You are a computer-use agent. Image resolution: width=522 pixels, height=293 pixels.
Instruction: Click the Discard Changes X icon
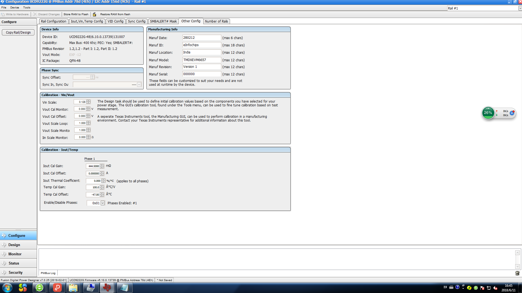pyautogui.click(x=35, y=14)
